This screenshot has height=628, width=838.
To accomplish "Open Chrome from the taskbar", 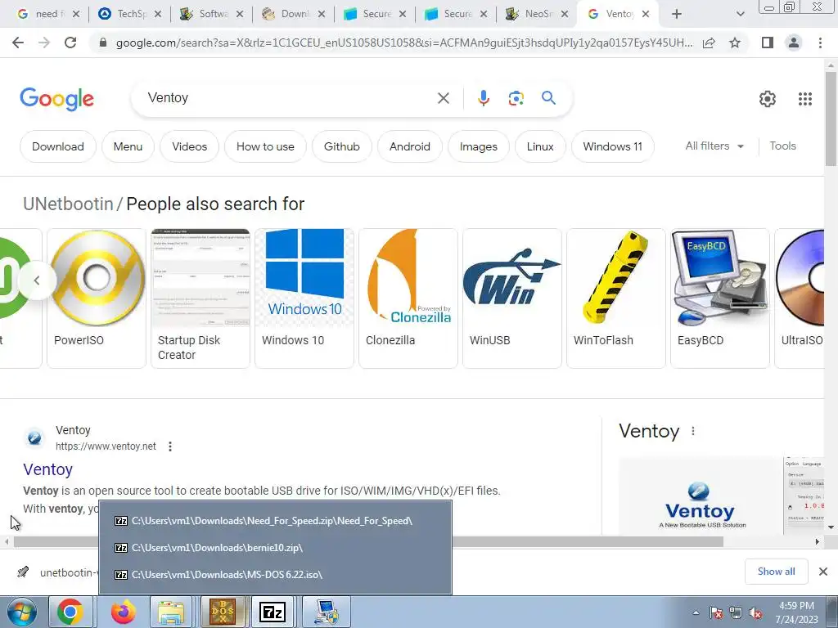I will coord(70,612).
